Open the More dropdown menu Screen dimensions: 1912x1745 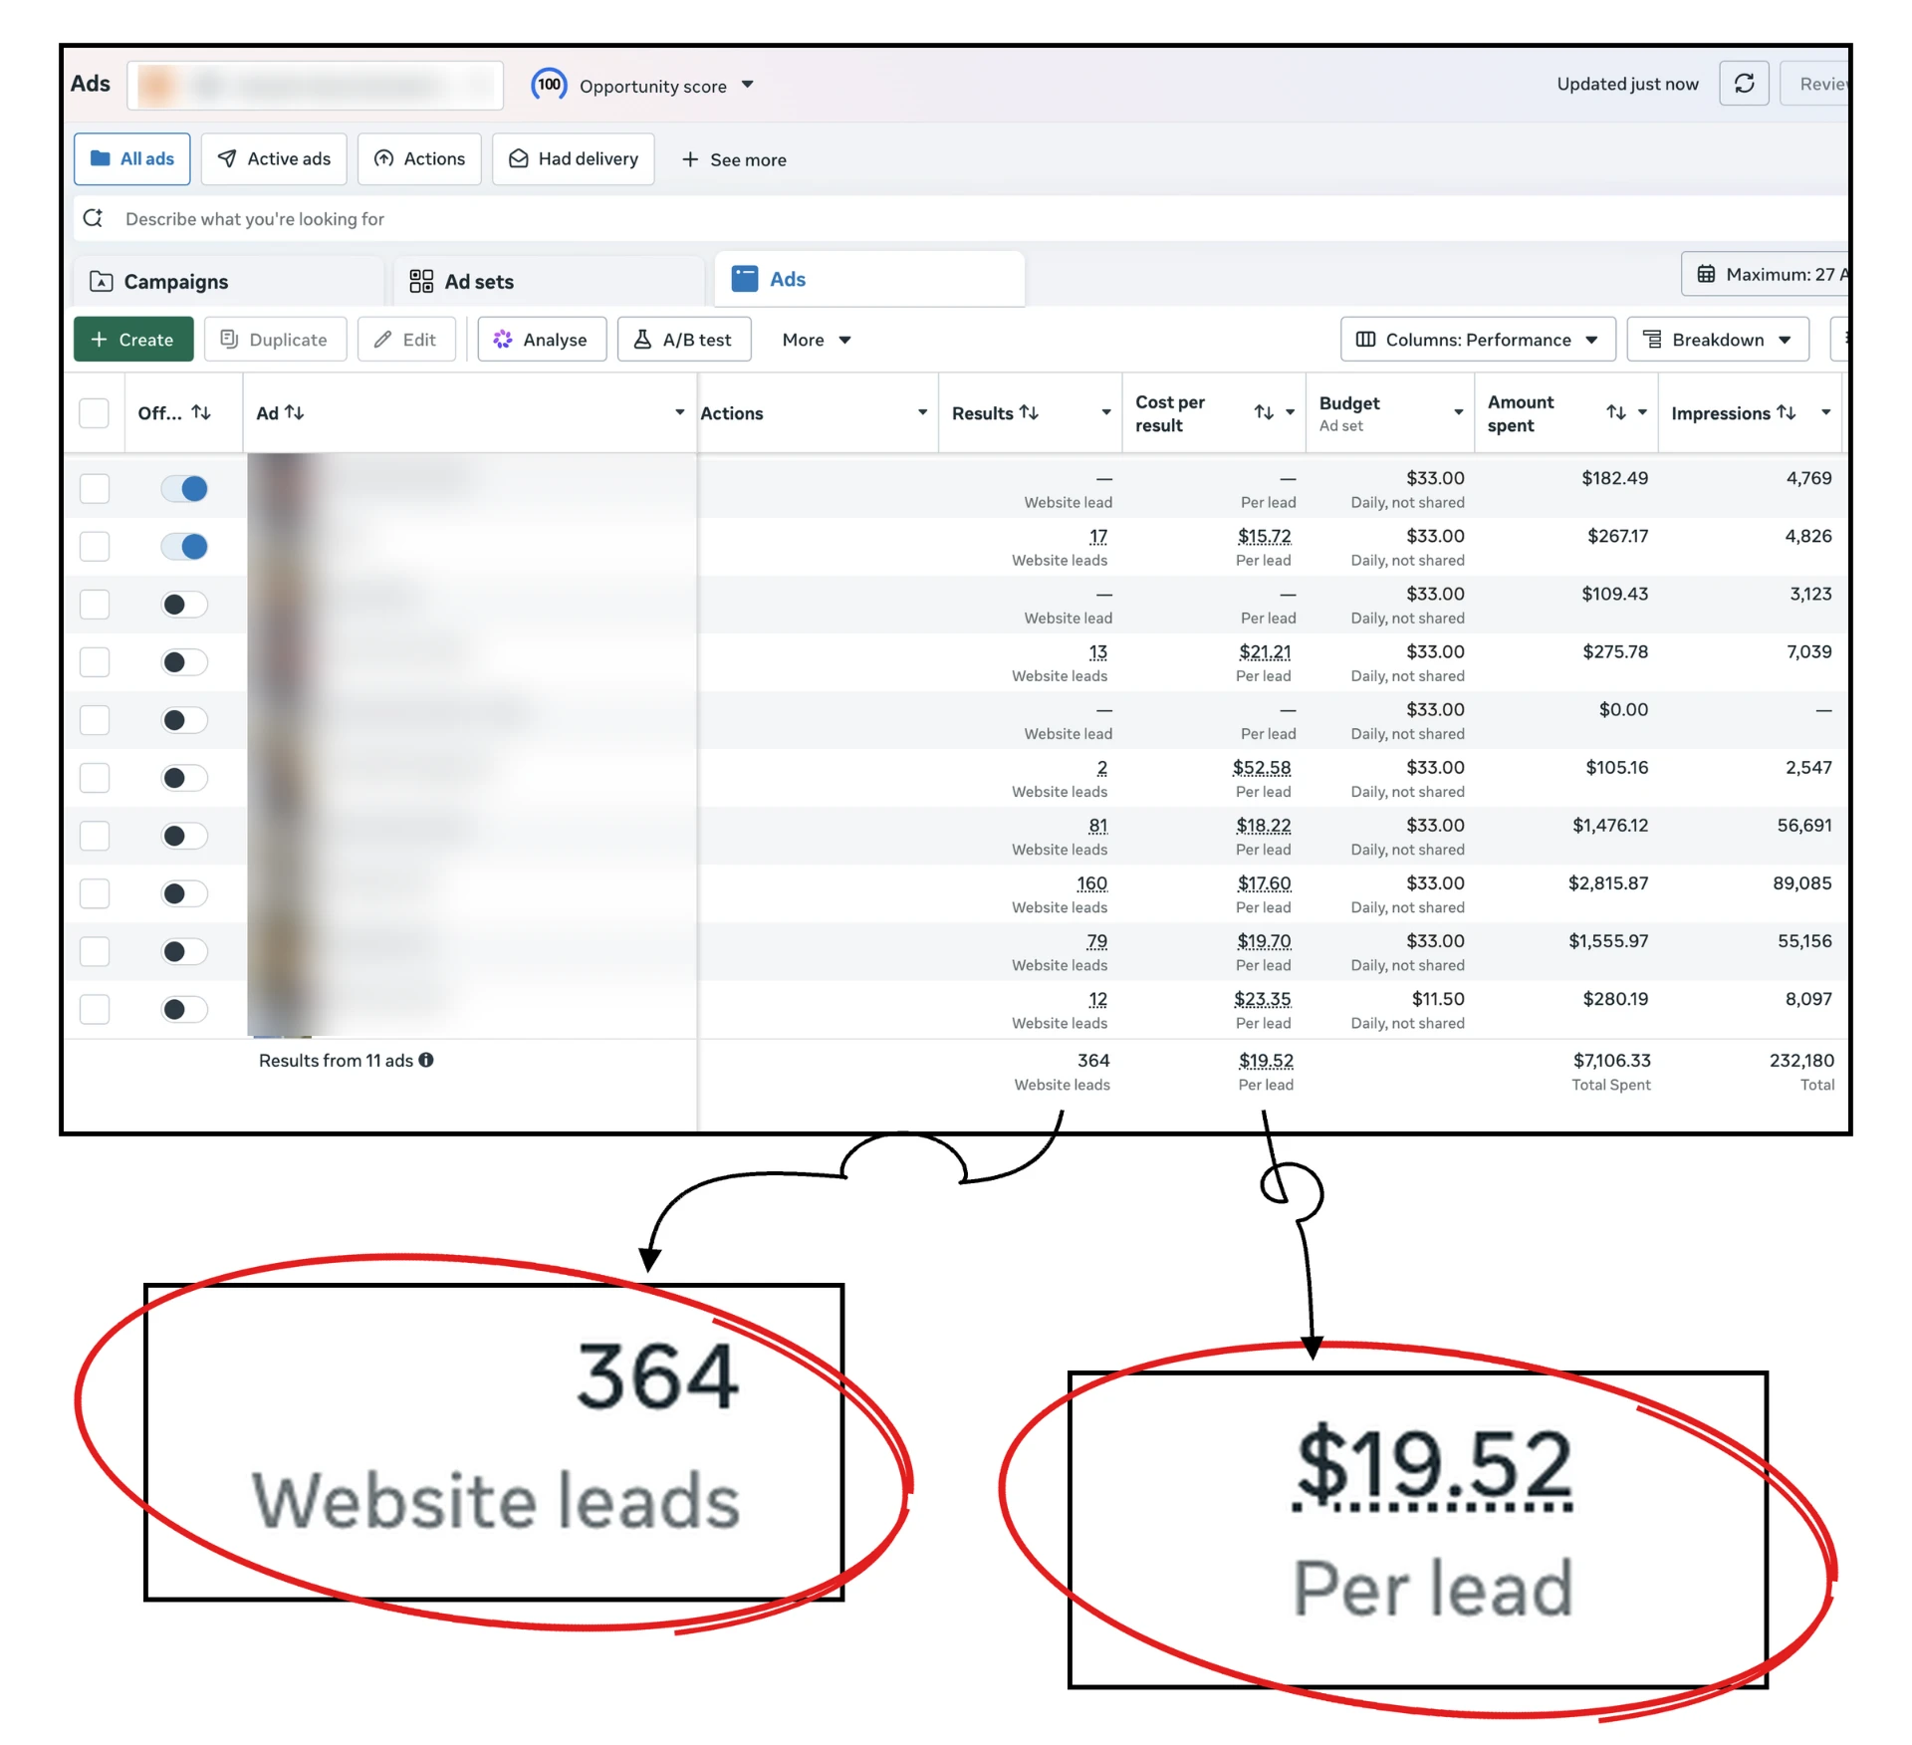click(x=817, y=340)
